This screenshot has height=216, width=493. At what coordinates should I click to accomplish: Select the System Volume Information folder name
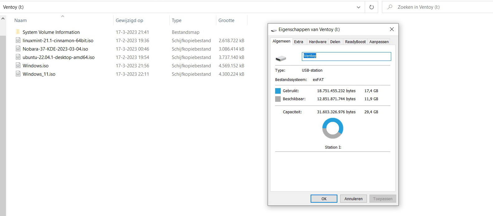(51, 32)
